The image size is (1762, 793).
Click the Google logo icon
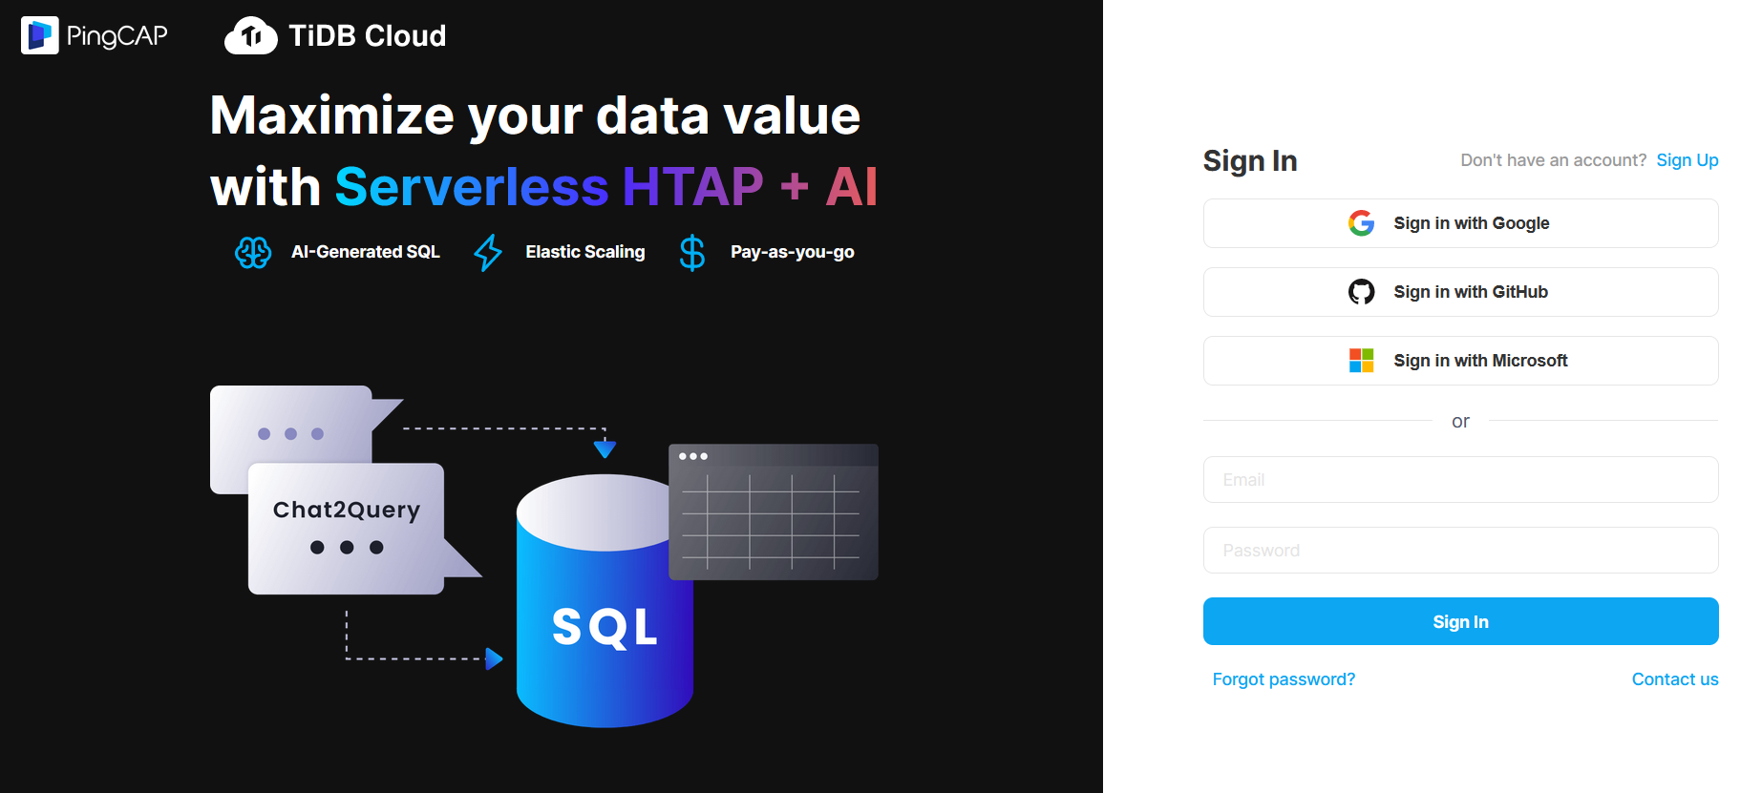click(x=1361, y=223)
